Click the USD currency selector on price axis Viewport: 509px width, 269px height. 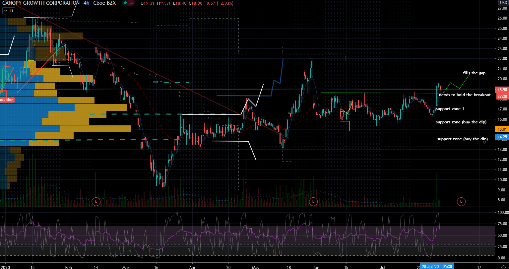[x=503, y=3]
